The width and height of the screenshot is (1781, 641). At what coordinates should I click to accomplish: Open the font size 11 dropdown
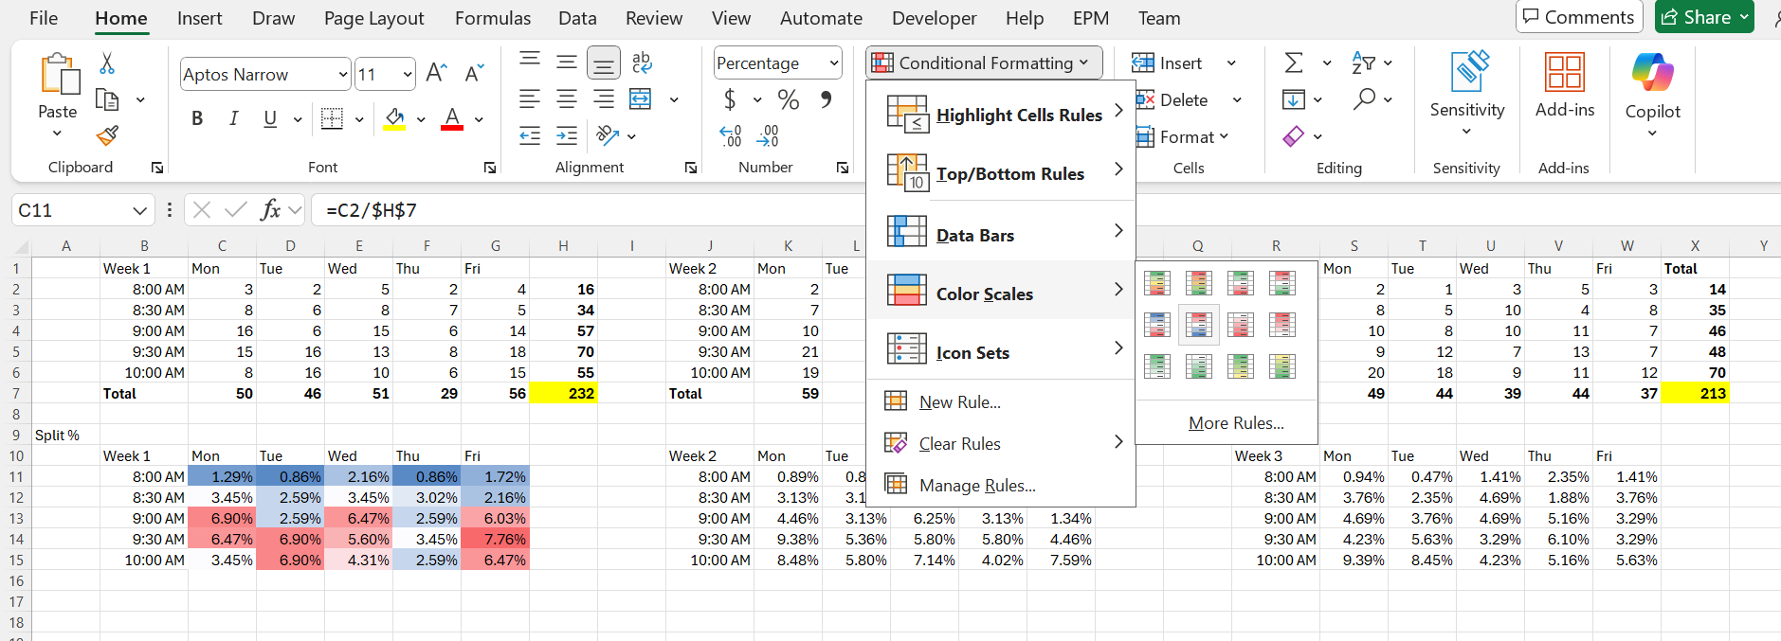(408, 74)
